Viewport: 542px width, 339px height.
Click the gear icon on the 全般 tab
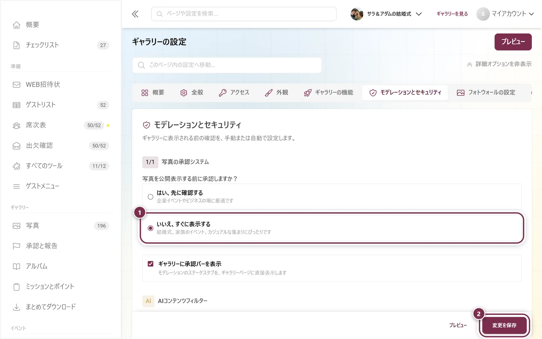(x=184, y=93)
